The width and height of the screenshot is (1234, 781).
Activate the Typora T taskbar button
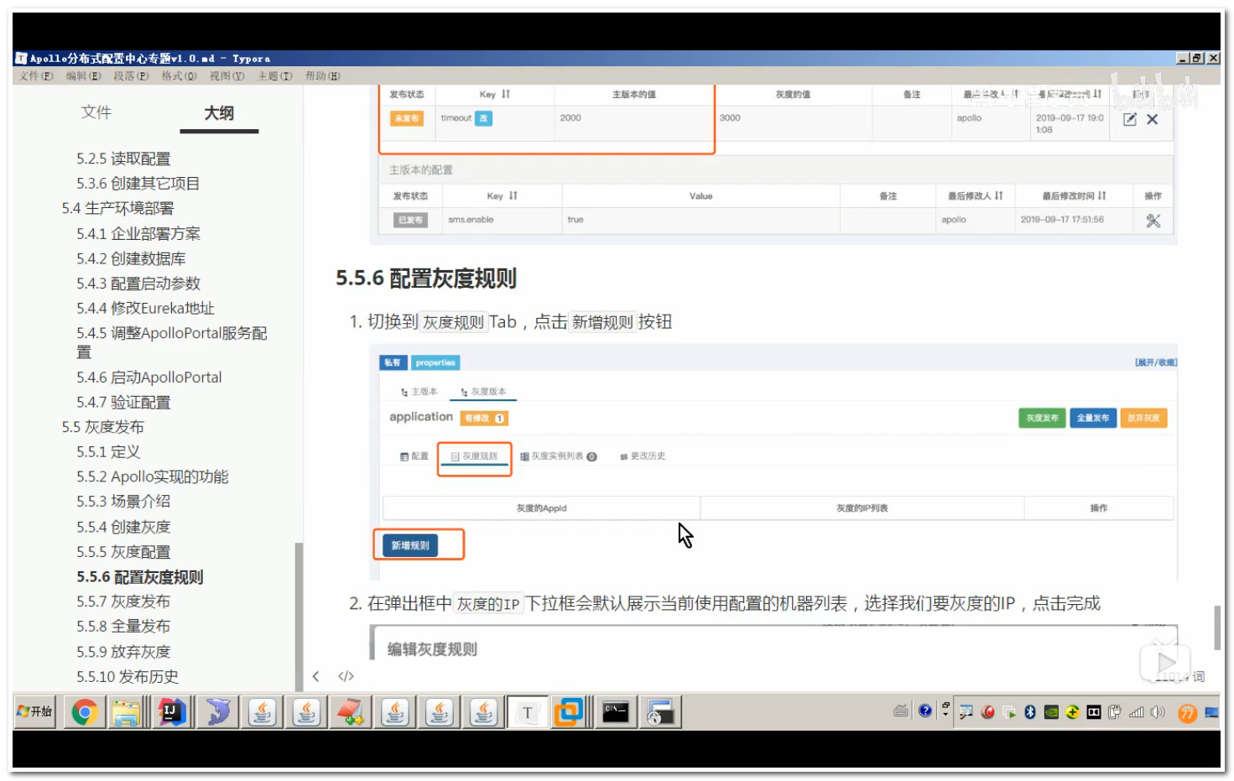(528, 712)
